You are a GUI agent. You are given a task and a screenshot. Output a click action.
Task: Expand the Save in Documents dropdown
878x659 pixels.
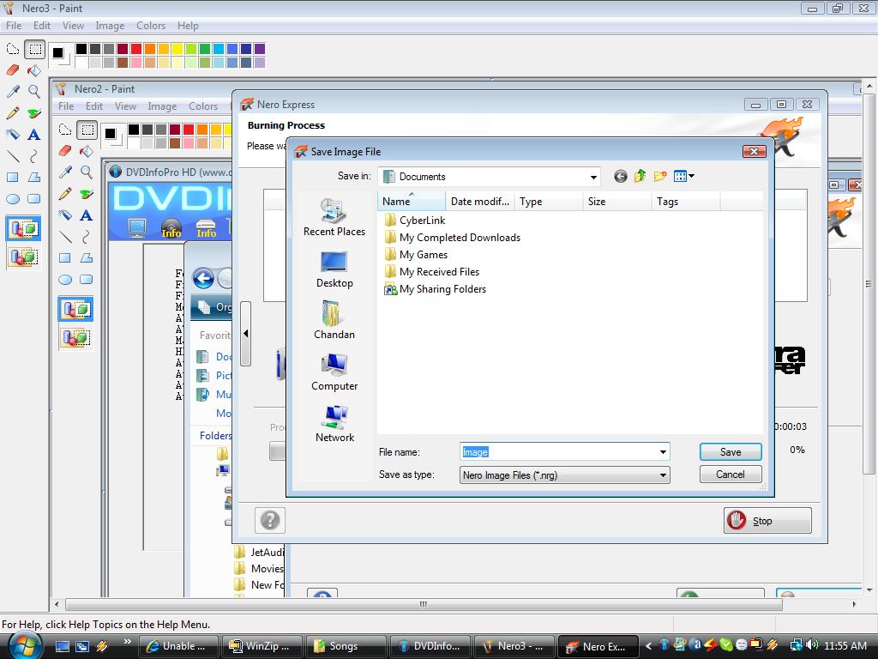coord(593,177)
